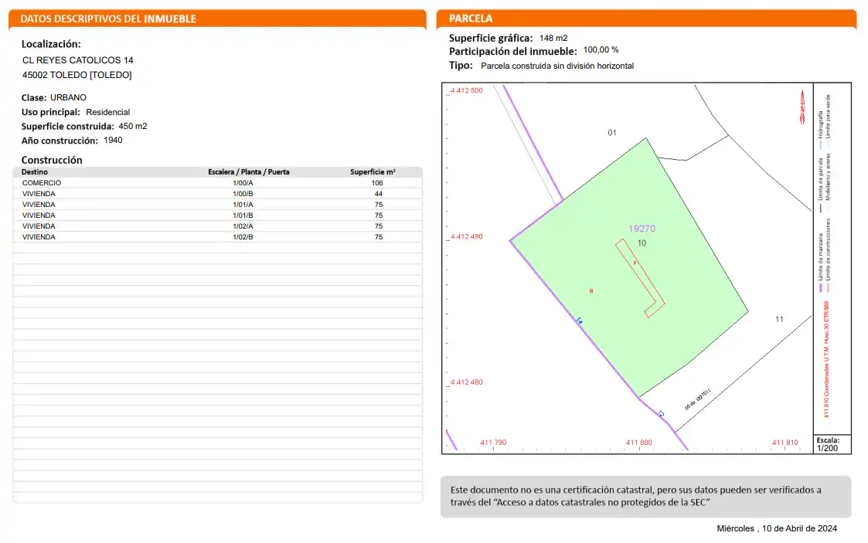Select the VIVIENDA 1/00/B row
This screenshot has width=868, height=543.
tap(217, 194)
